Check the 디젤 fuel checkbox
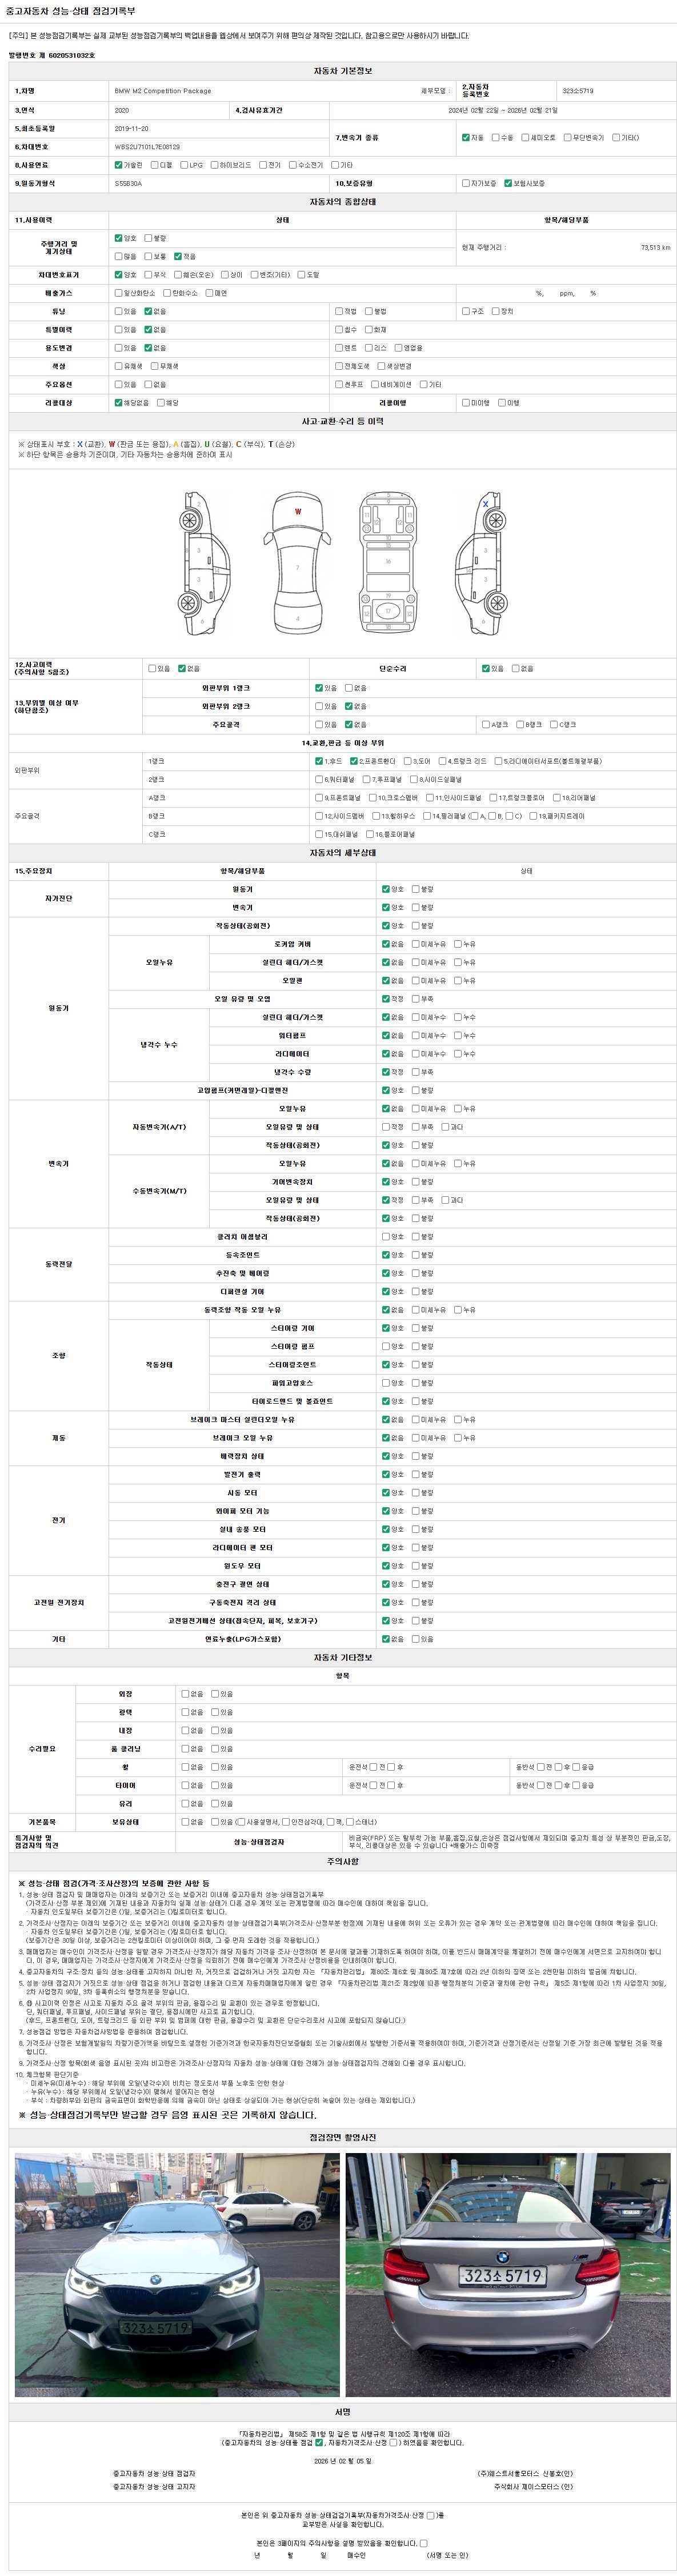This screenshot has width=677, height=2576. [x=155, y=165]
